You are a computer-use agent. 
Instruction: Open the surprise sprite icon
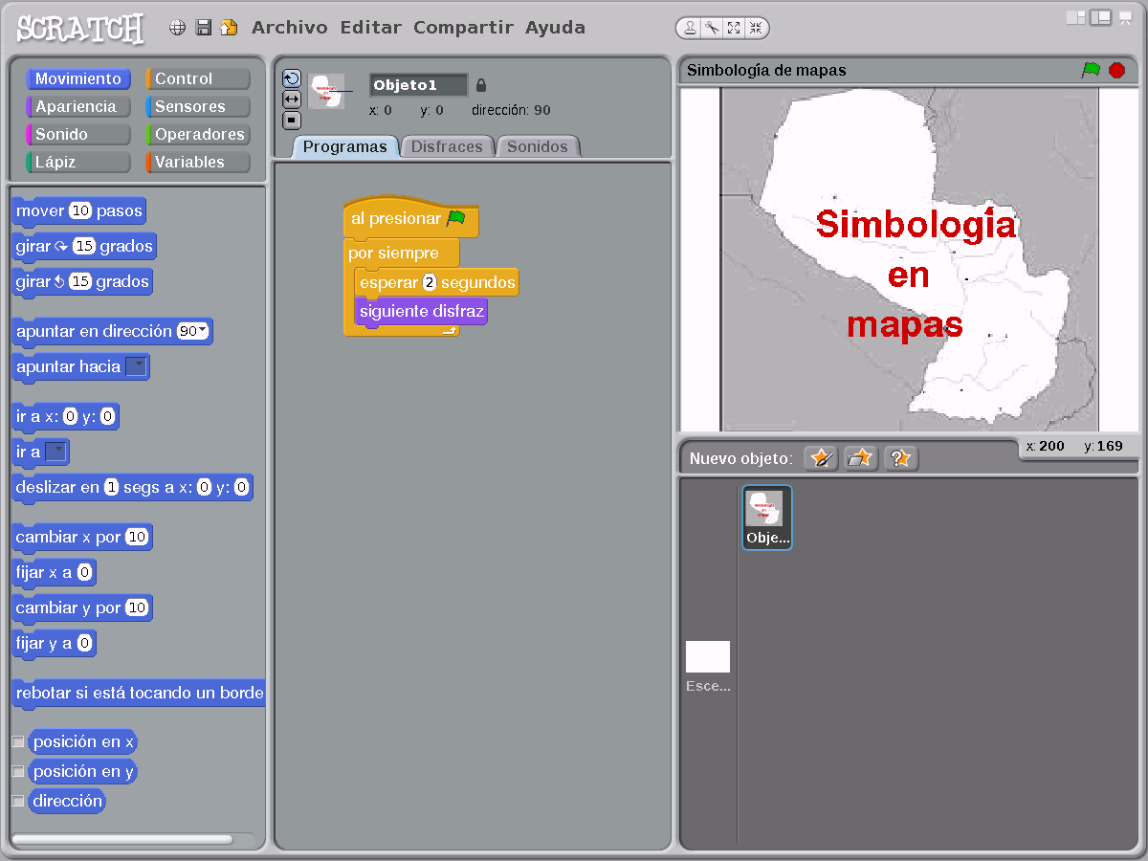coord(900,458)
